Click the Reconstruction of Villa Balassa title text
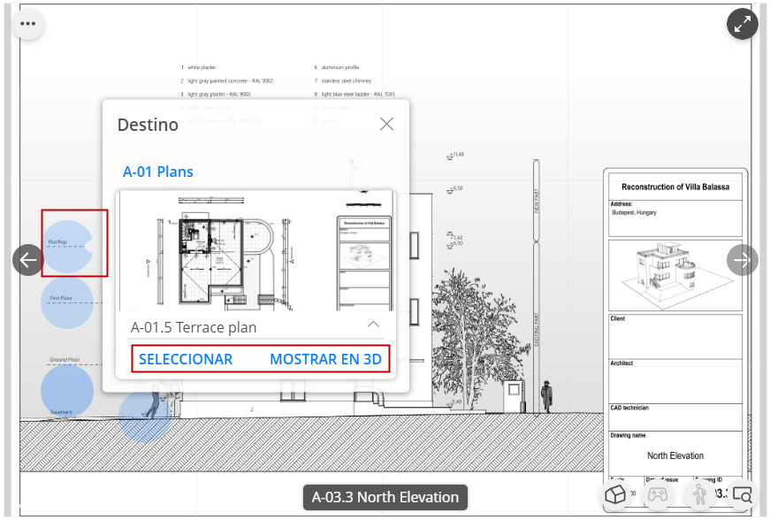 [675, 187]
